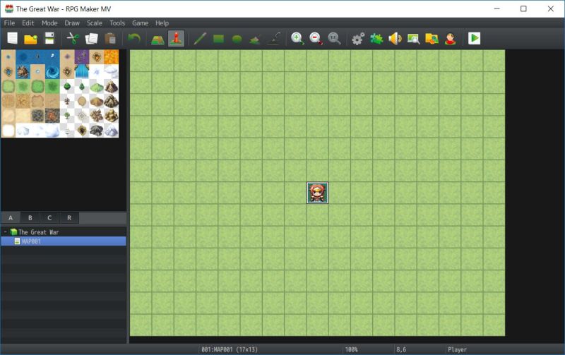565x355 pixels.
Task: Open the Tools menu
Action: (117, 23)
